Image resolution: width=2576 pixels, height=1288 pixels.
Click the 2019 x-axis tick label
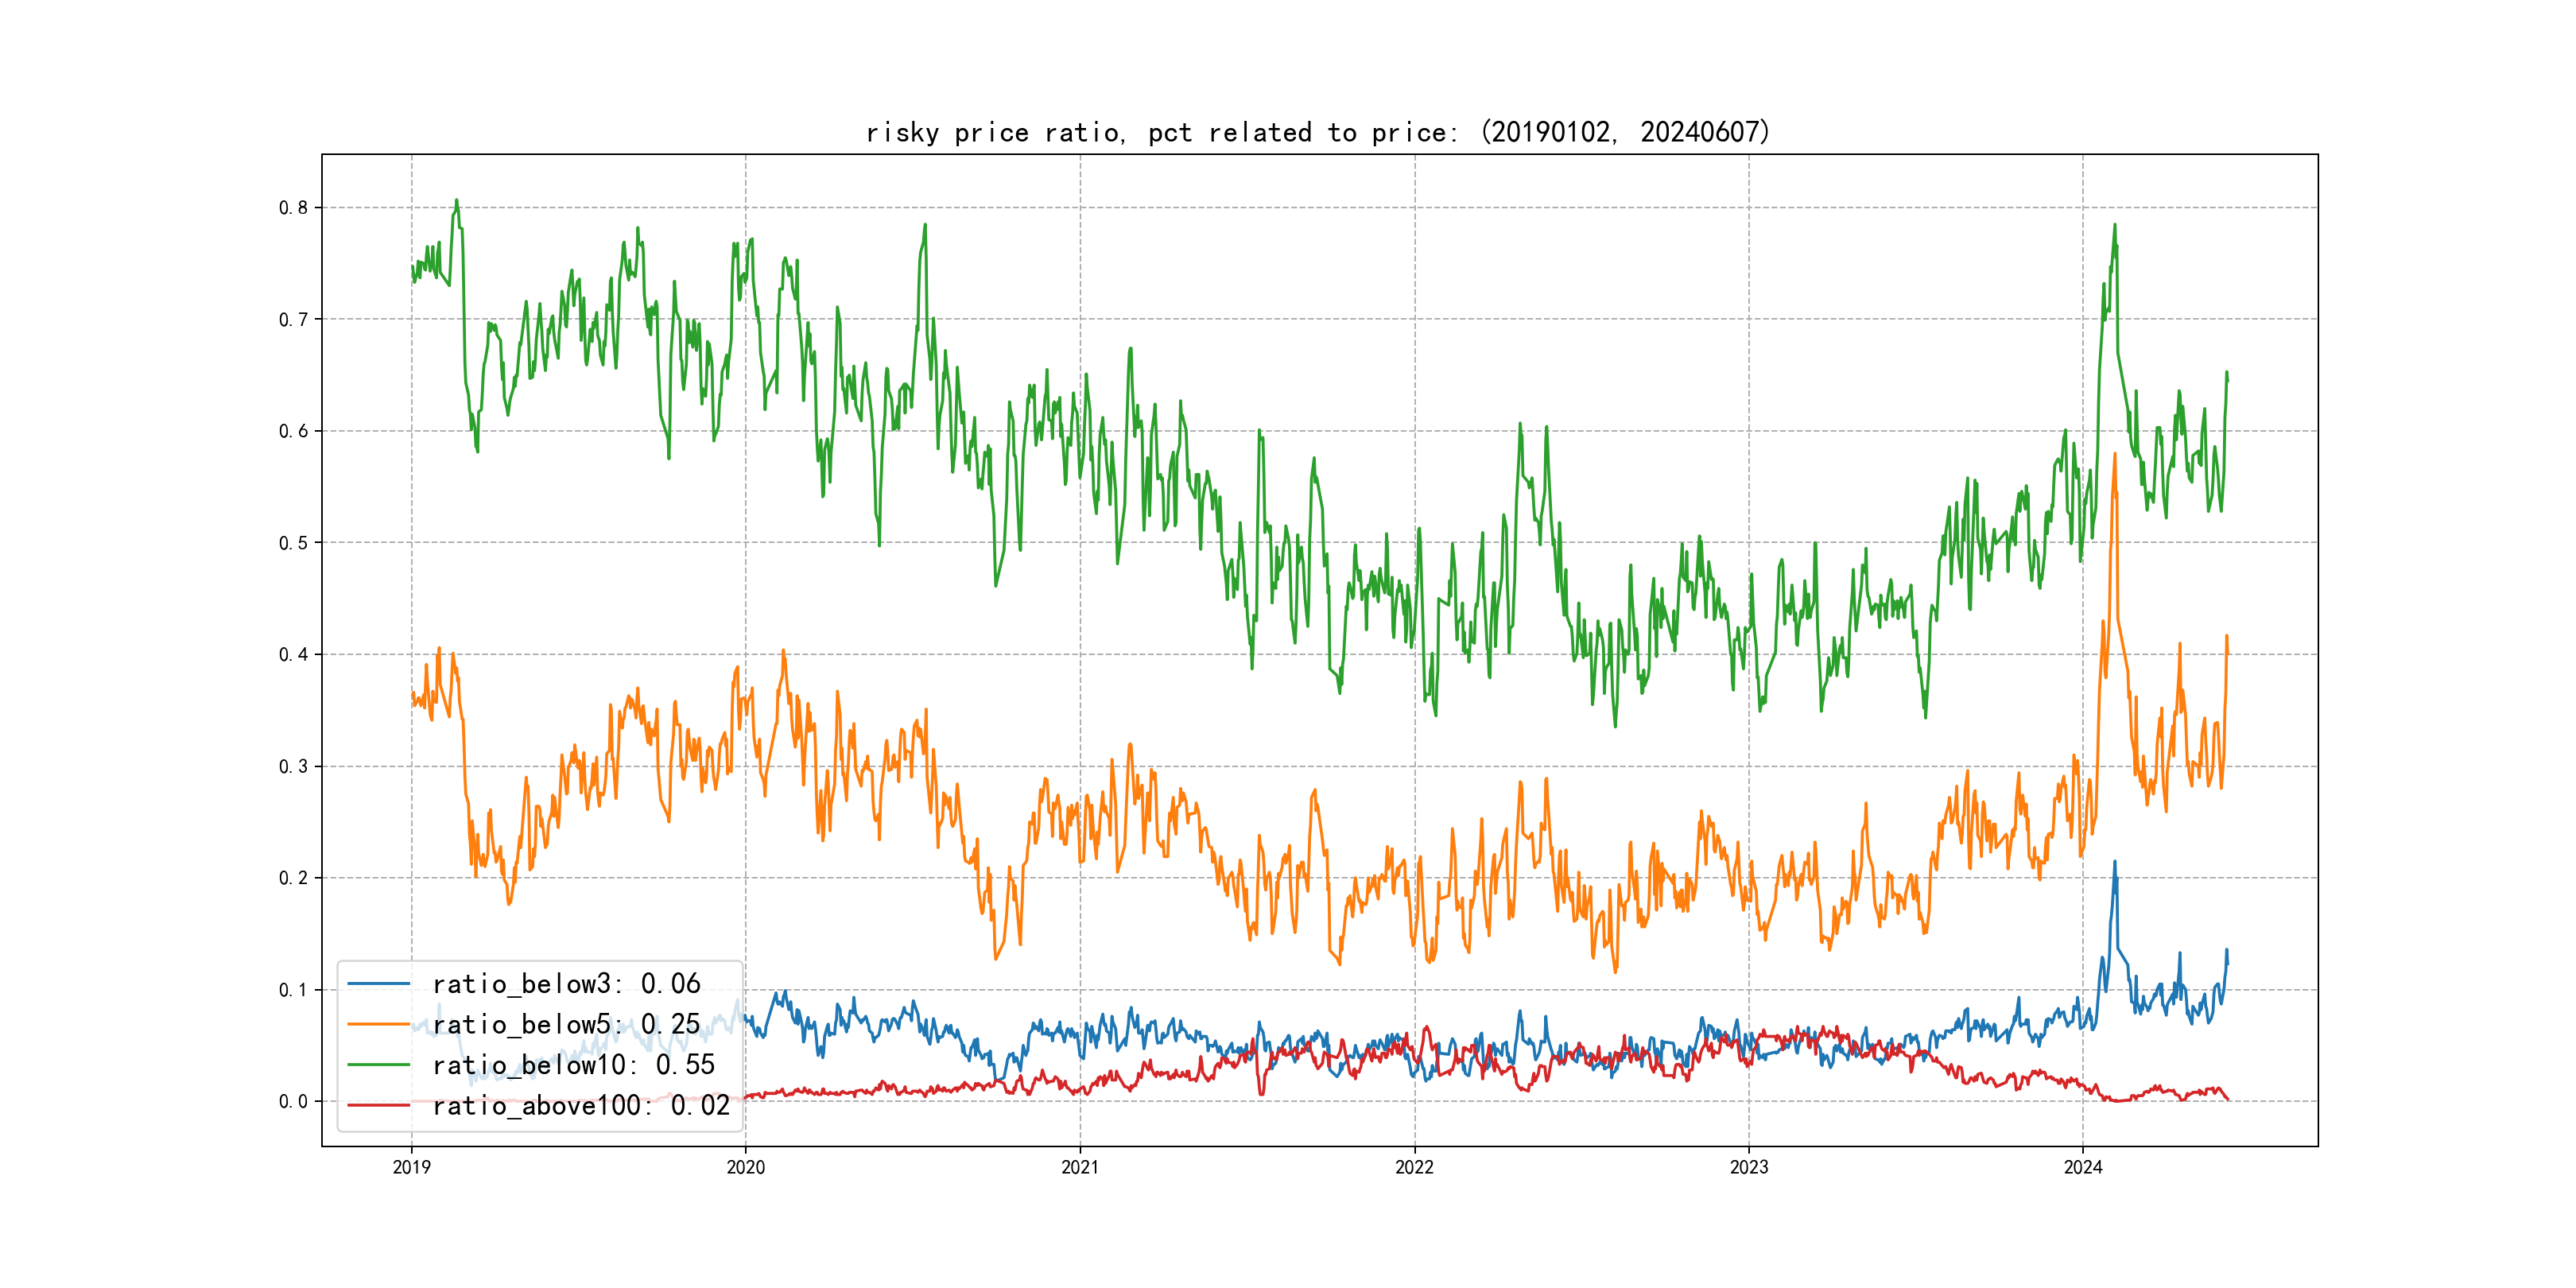[411, 1167]
